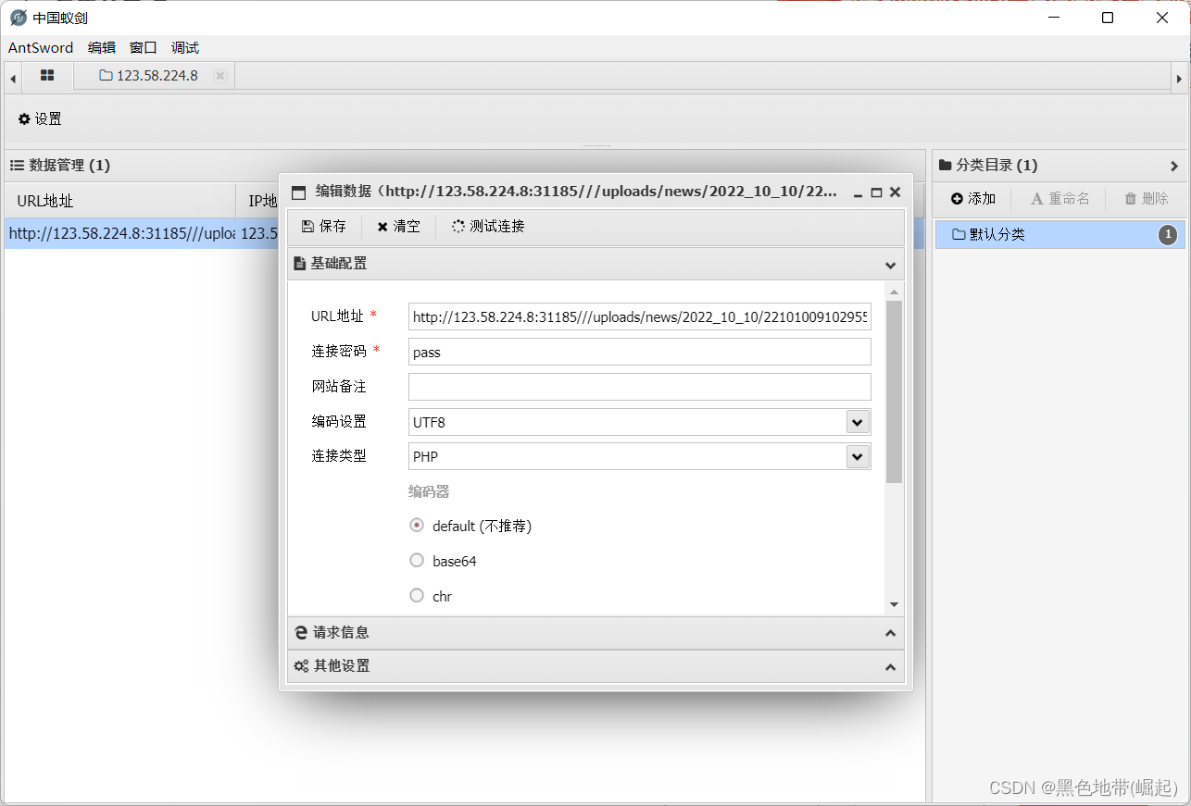Click the AntSword app logo icon
The height and width of the screenshot is (806, 1191).
pos(19,18)
